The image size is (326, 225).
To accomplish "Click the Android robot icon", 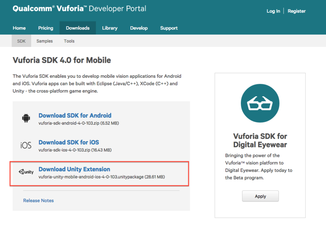I will 26,118.
